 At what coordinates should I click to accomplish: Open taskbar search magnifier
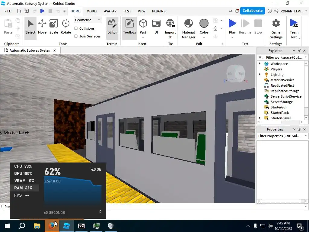coord(22,226)
